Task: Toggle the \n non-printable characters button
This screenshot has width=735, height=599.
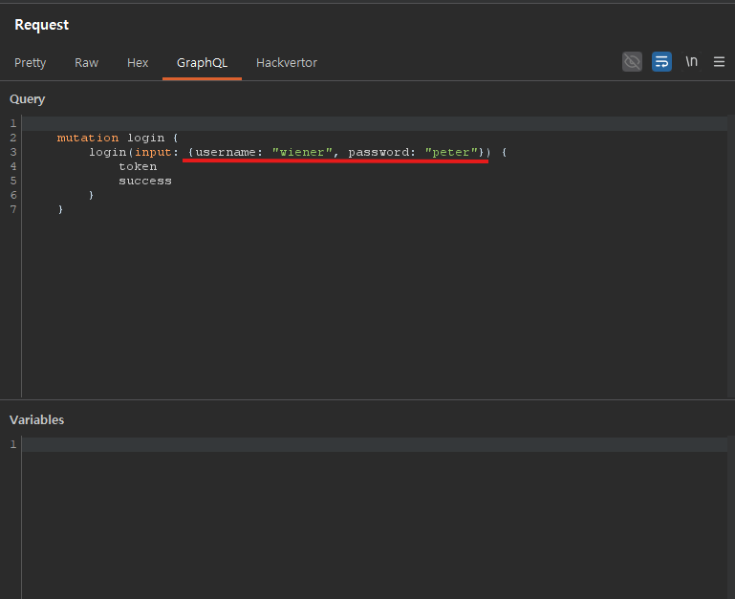Action: [x=691, y=62]
